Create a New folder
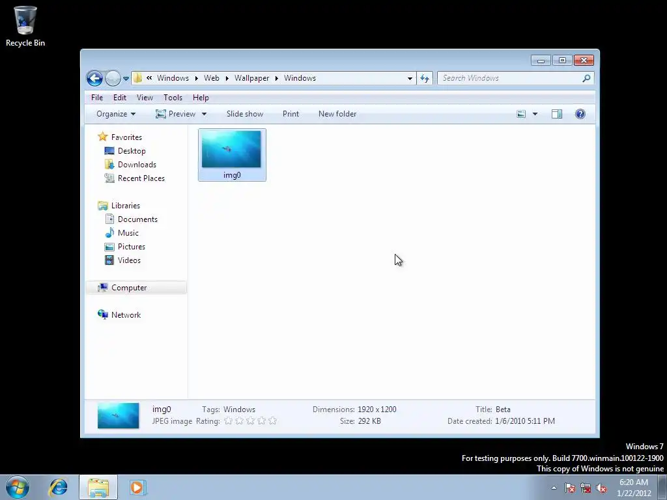The width and height of the screenshot is (667, 500). click(337, 114)
